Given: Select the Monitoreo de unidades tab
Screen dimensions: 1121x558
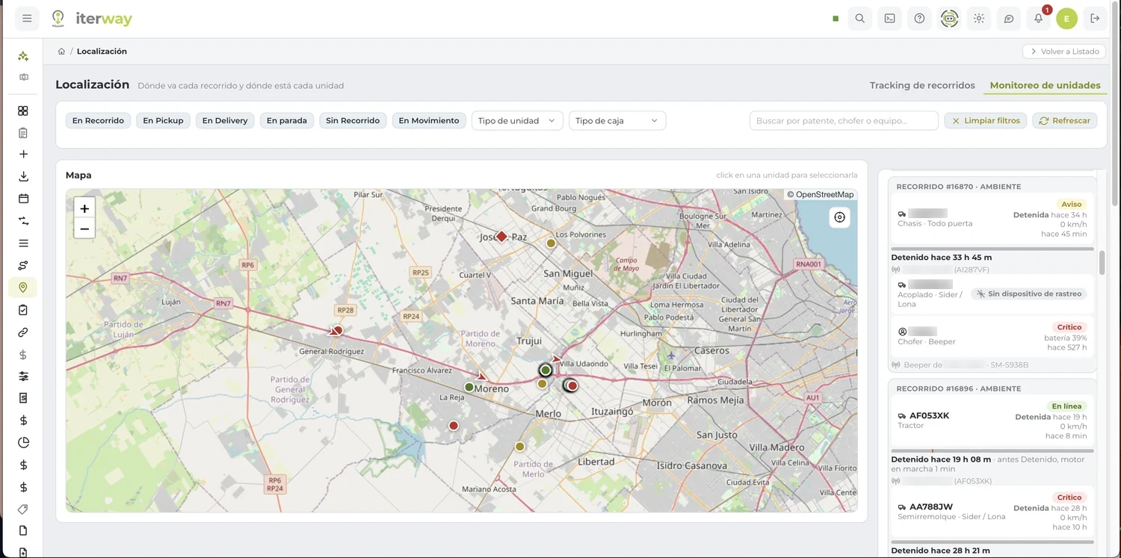Looking at the screenshot, I should [x=1045, y=85].
